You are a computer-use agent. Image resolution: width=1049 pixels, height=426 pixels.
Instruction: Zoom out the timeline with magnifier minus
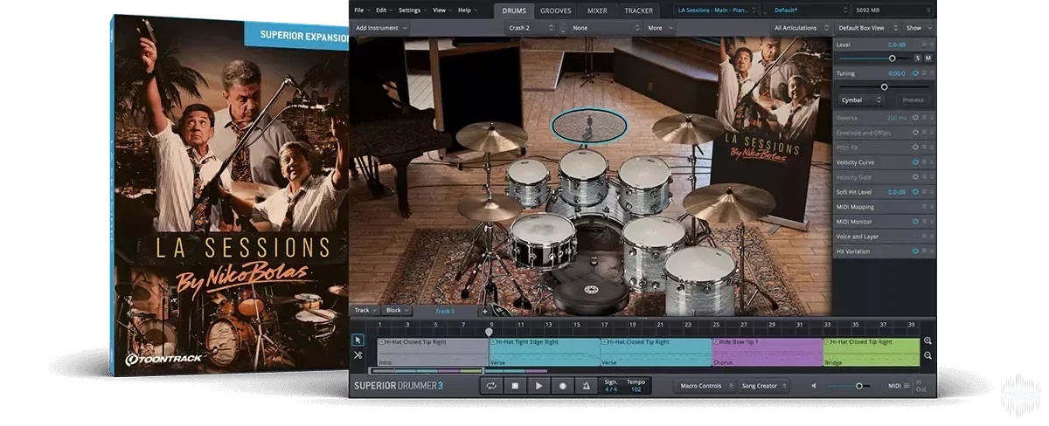[927, 355]
